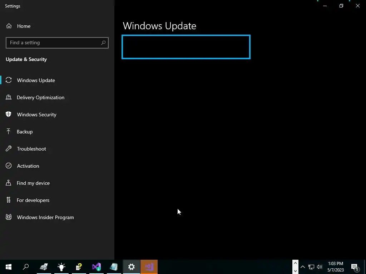Open the network status tray icon
The height and width of the screenshot is (274, 366).
(311, 267)
